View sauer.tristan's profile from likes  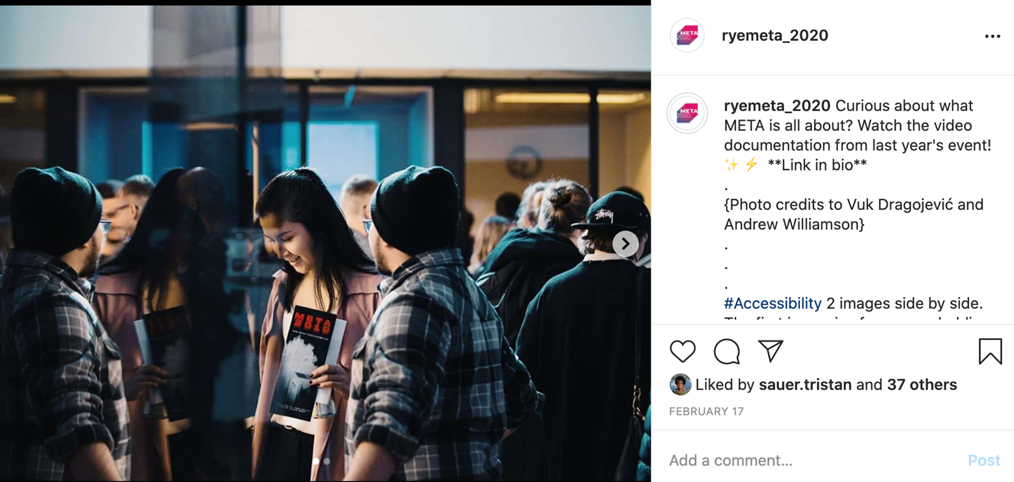coord(805,385)
